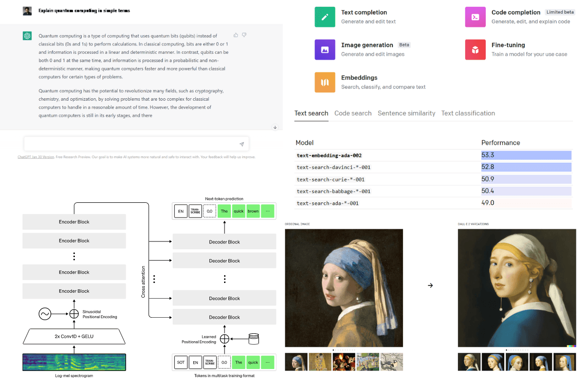Image resolution: width=587 pixels, height=391 pixels.
Task: Click the DALL·E 2 VARIATIONS caption
Action: [x=474, y=224]
